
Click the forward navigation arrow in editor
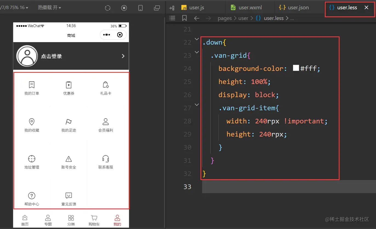[x=208, y=18]
